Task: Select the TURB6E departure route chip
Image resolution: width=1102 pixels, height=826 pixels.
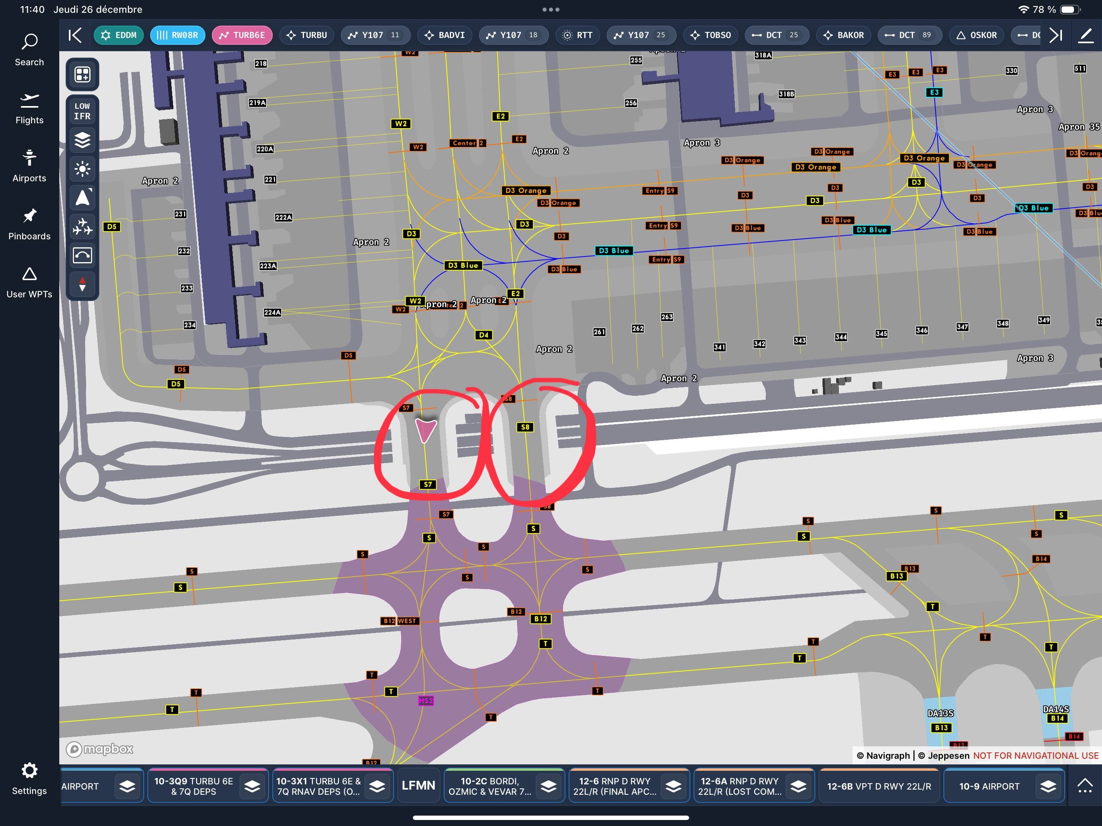Action: point(242,35)
